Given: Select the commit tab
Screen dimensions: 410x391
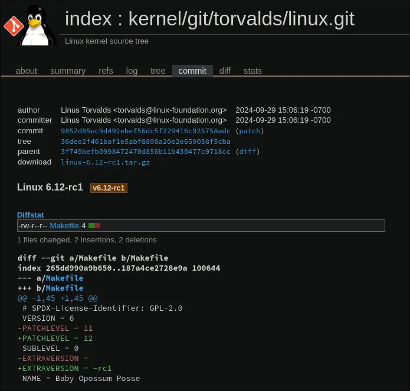Looking at the screenshot, I should 192,71.
